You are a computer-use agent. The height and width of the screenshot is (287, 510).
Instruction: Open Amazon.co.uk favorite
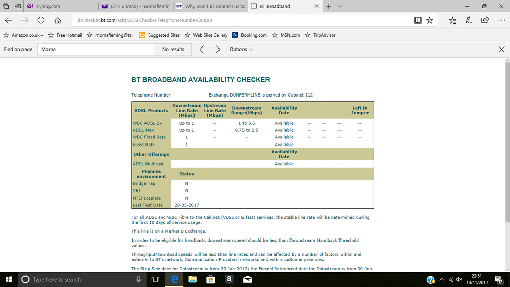coord(23,35)
